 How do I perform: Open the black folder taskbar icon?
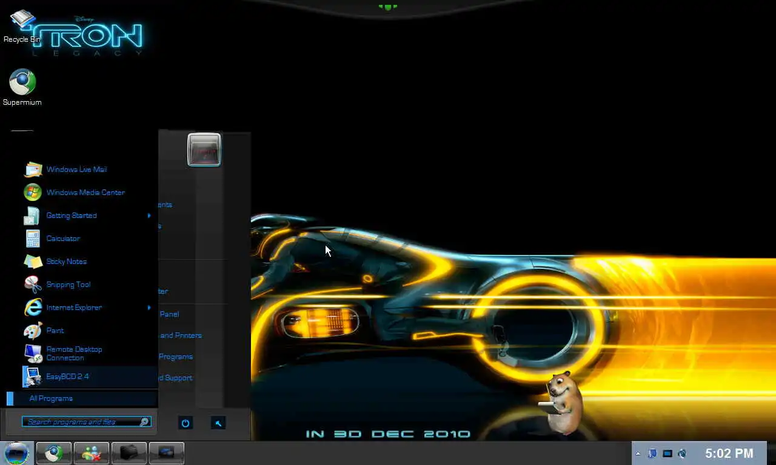click(129, 453)
